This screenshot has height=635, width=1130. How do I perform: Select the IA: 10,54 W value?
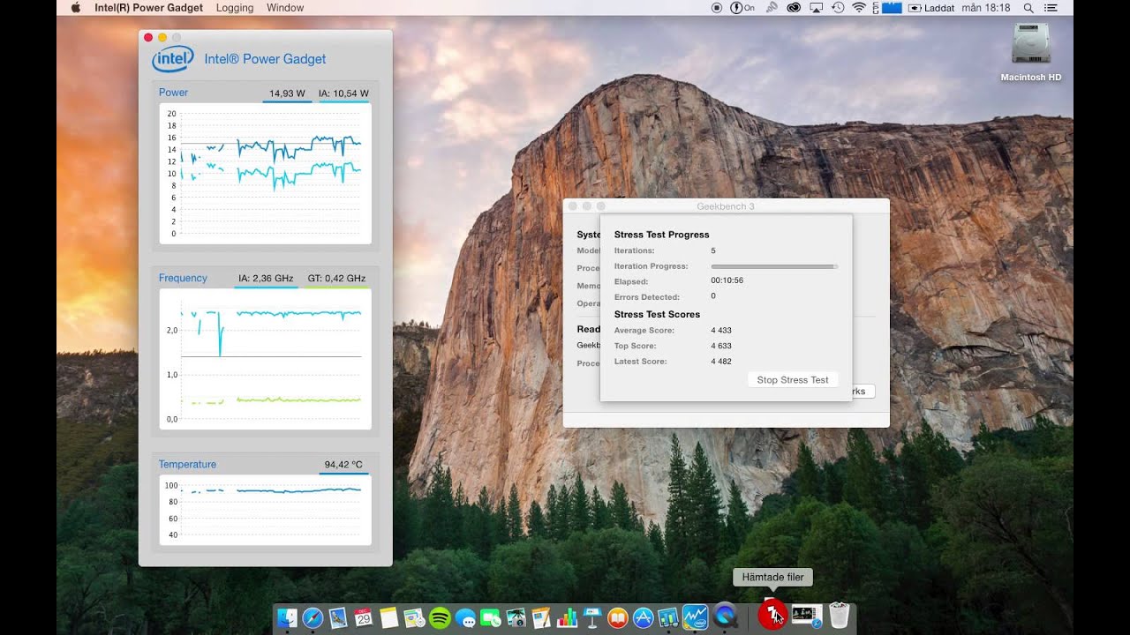coord(343,93)
